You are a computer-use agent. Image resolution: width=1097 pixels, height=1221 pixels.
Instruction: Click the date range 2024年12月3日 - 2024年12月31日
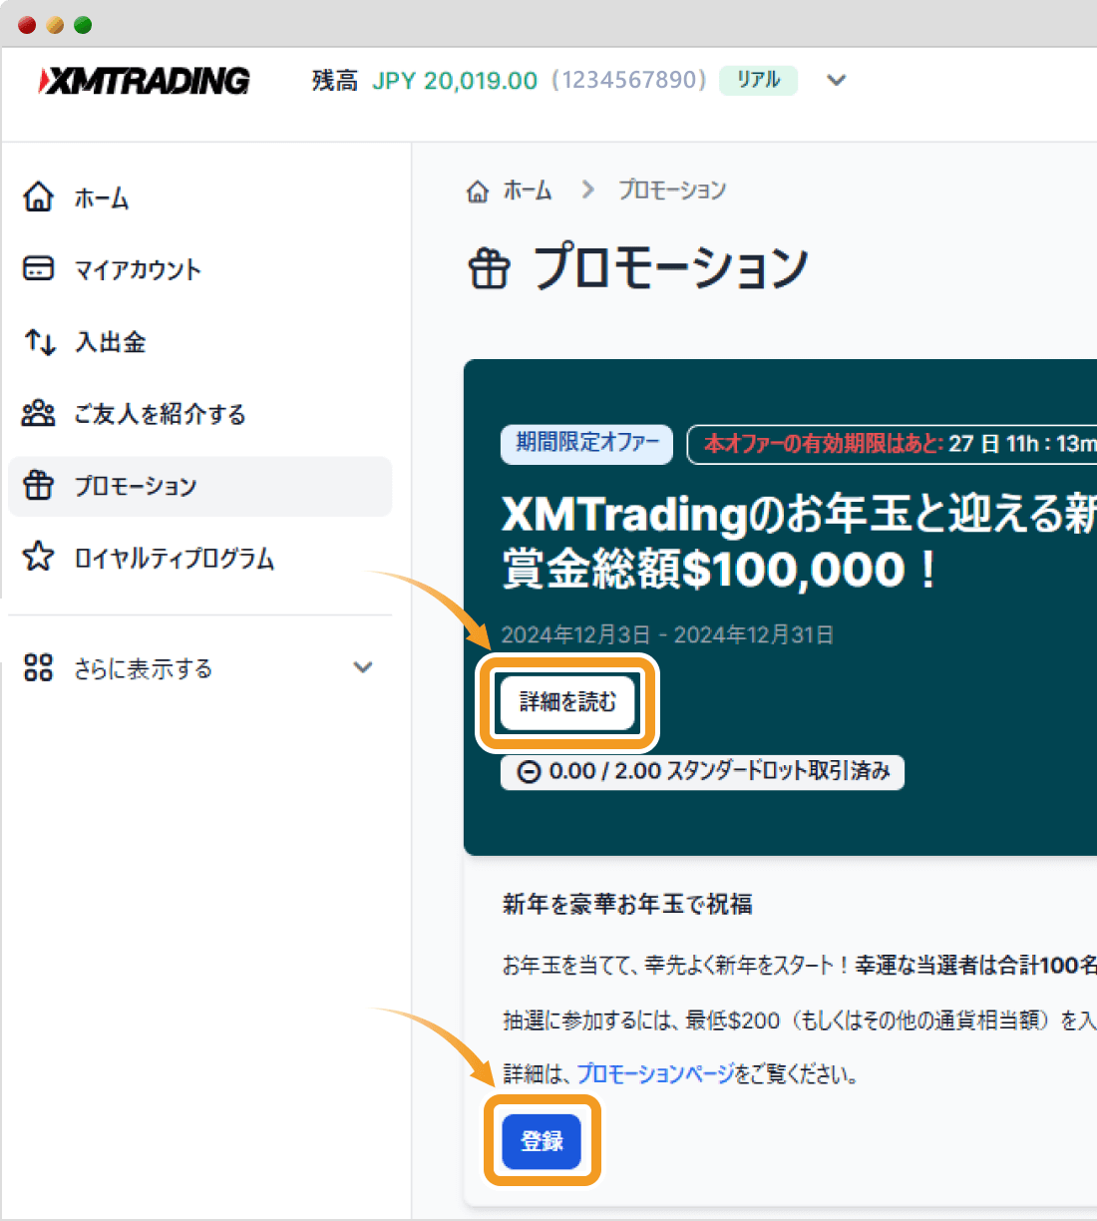point(667,634)
